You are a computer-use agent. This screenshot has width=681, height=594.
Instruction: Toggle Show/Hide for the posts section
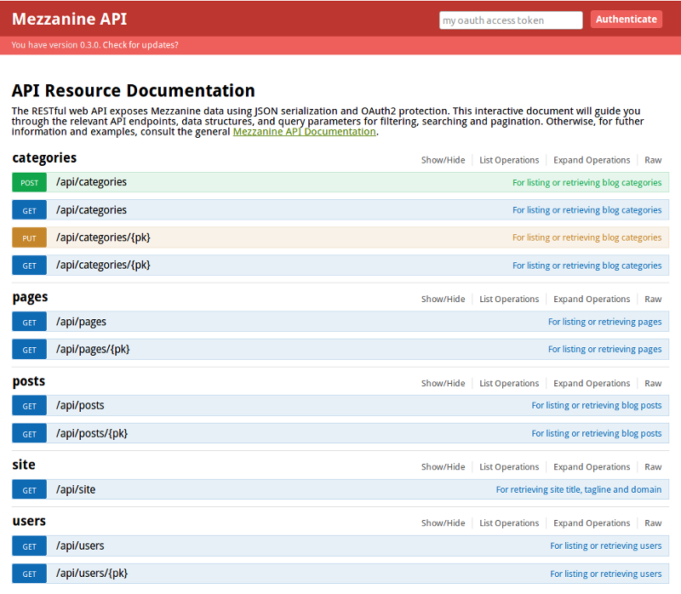[443, 383]
